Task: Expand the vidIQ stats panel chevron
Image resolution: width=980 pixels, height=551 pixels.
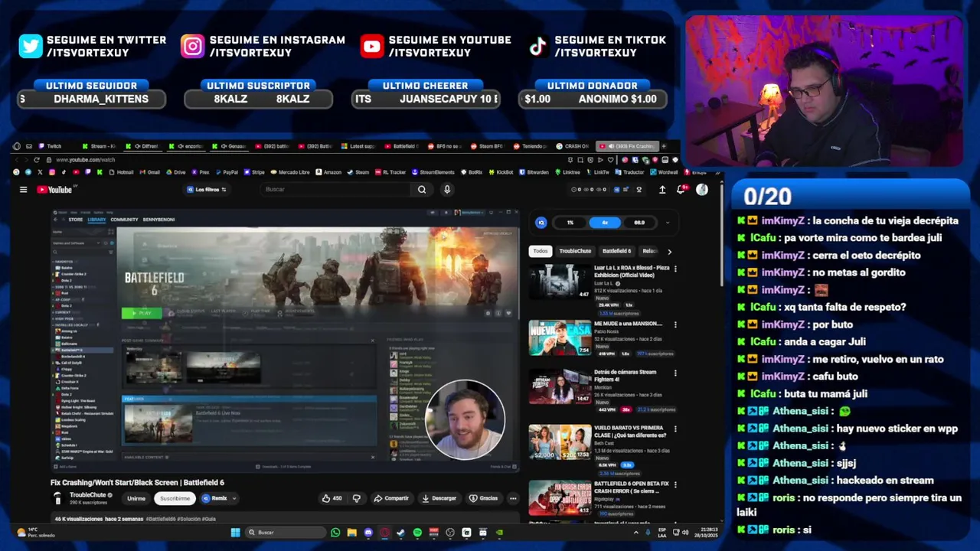Action: coord(668,223)
